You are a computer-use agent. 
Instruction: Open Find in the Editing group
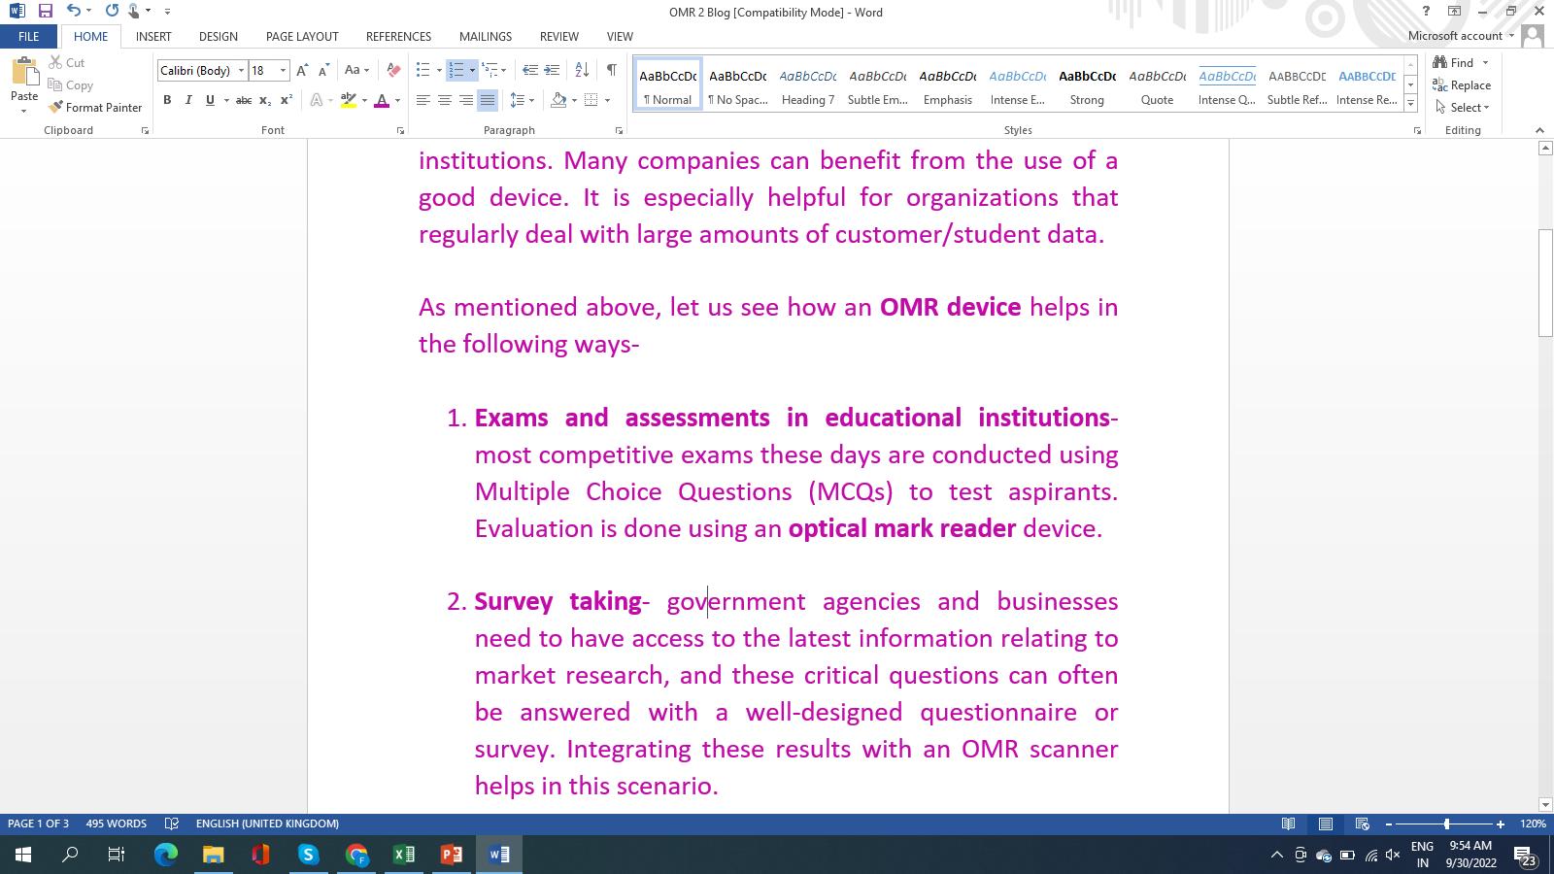pos(1455,62)
